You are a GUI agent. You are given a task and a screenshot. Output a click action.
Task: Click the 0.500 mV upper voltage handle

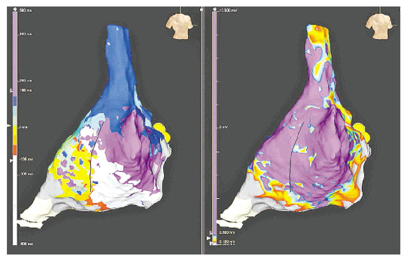pyautogui.click(x=211, y=233)
